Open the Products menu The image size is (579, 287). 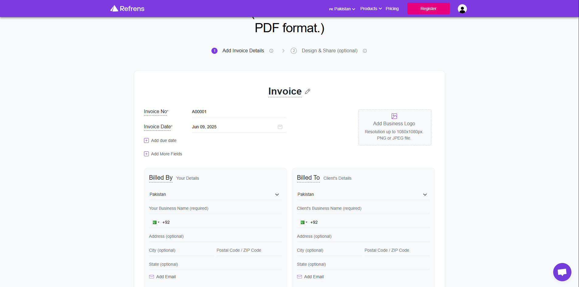370,9
